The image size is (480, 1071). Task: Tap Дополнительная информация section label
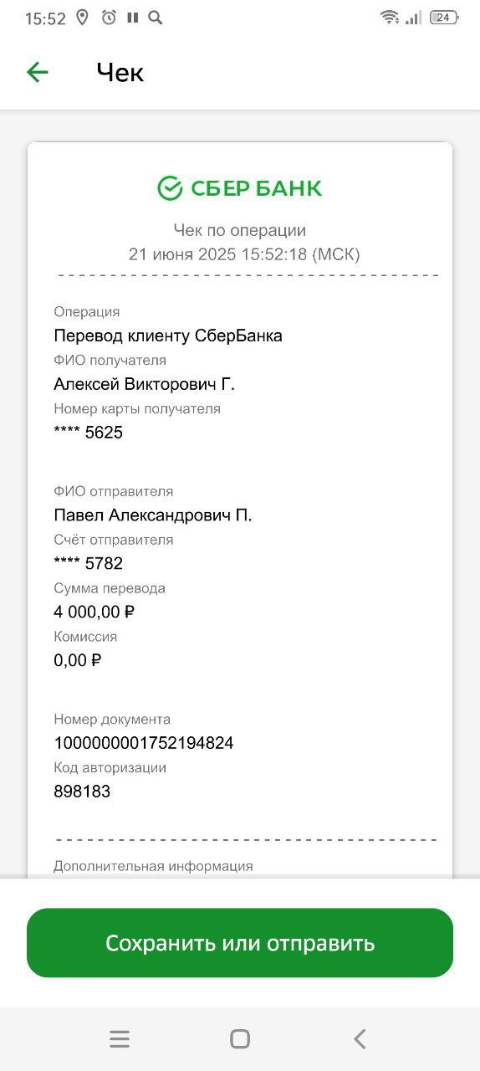pos(153,866)
